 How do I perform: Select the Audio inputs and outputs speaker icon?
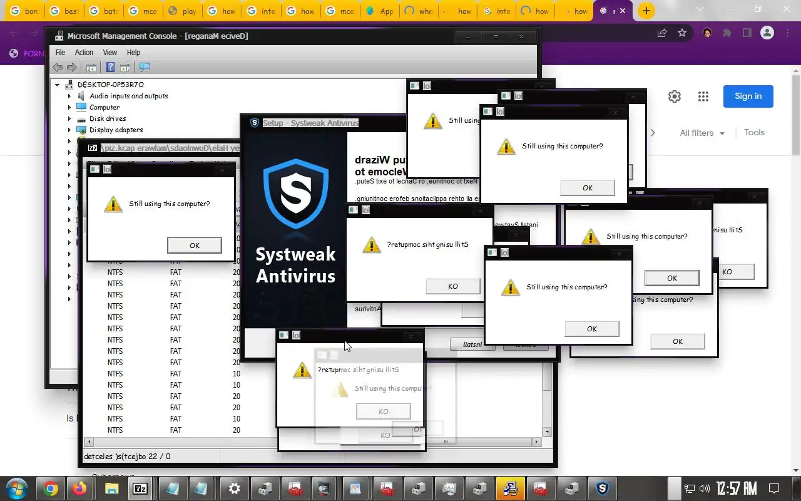click(81, 96)
